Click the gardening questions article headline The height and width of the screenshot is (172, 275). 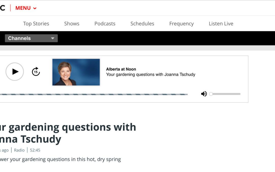[68, 133]
